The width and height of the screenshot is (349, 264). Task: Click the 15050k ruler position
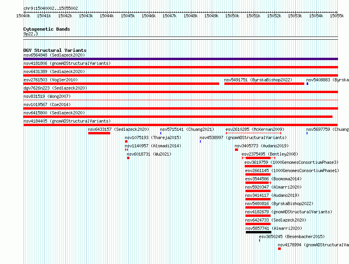click(232, 16)
